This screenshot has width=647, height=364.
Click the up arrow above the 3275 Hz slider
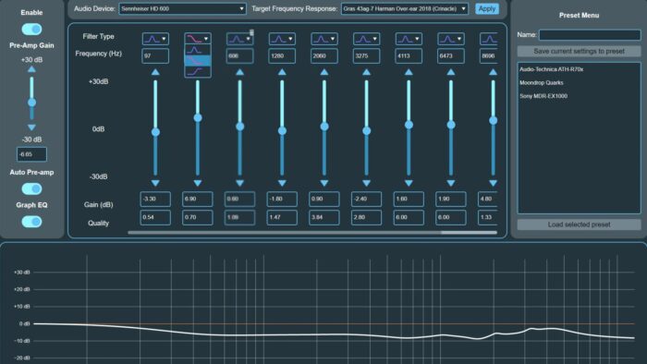[366, 72]
